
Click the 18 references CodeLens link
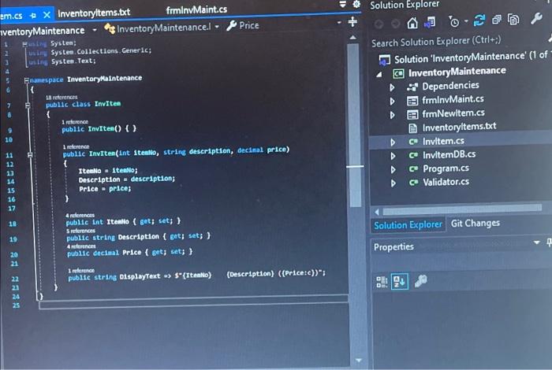pos(62,98)
